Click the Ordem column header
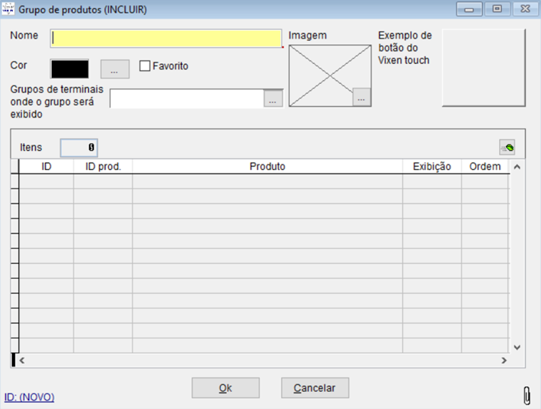The image size is (541, 409). [485, 166]
